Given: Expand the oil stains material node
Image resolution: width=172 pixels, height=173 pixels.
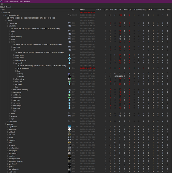Looking at the screenshot, I should coord(8,145).
